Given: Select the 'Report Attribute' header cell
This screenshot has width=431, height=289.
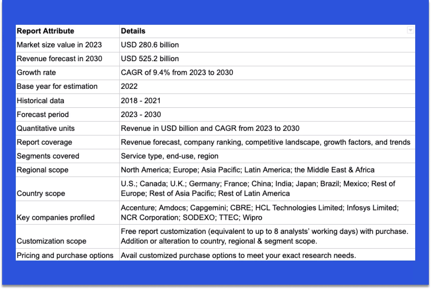Looking at the screenshot, I should (x=67, y=31).
